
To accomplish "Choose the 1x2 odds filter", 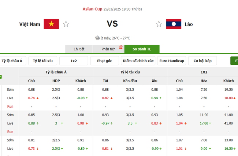I will 74,61.
